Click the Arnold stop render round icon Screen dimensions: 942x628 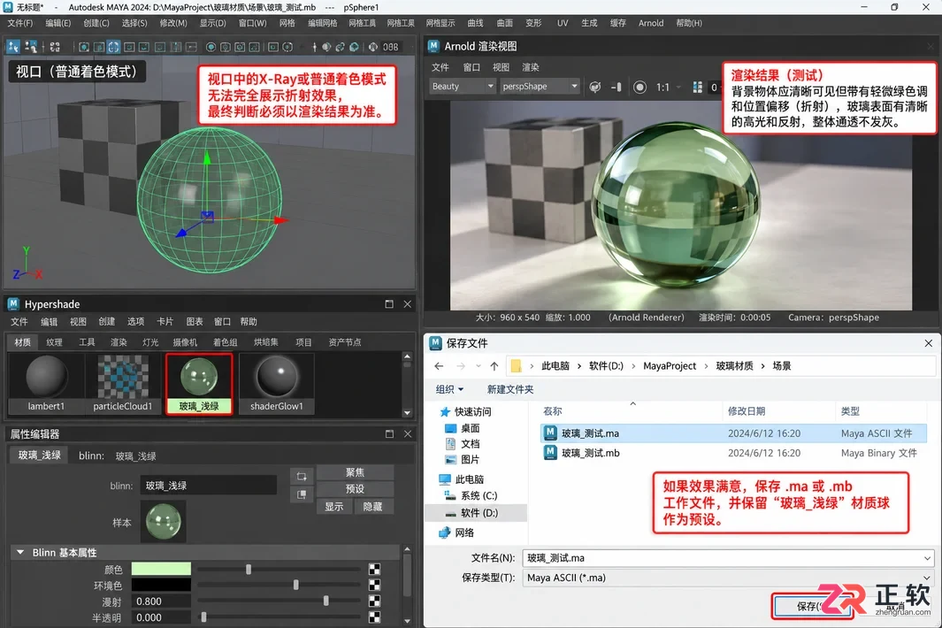(x=639, y=88)
